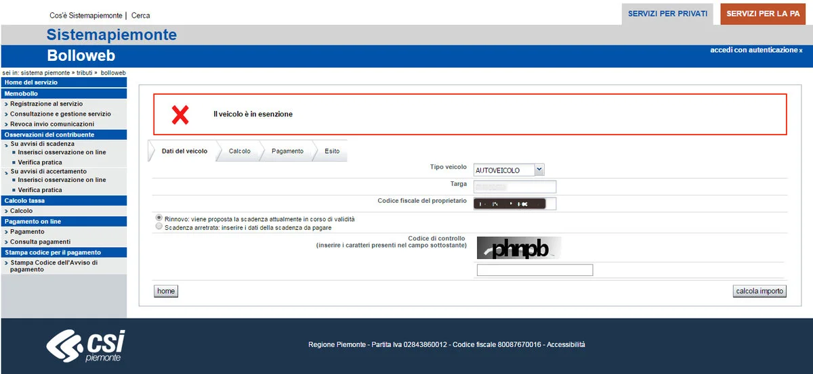813x374 pixels.
Task: Open Home del servizio in sidebar
Action: 64,83
